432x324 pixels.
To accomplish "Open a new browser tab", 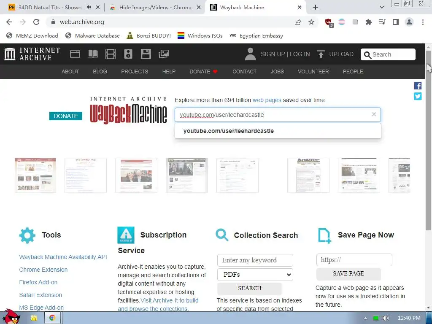I will [316, 8].
